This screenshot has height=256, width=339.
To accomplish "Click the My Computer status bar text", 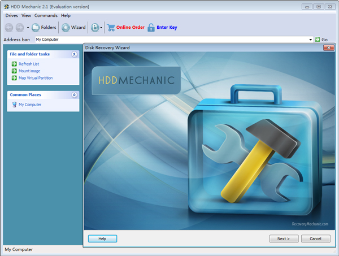I will tap(19, 250).
